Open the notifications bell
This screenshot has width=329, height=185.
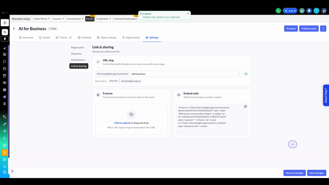click(x=309, y=11)
